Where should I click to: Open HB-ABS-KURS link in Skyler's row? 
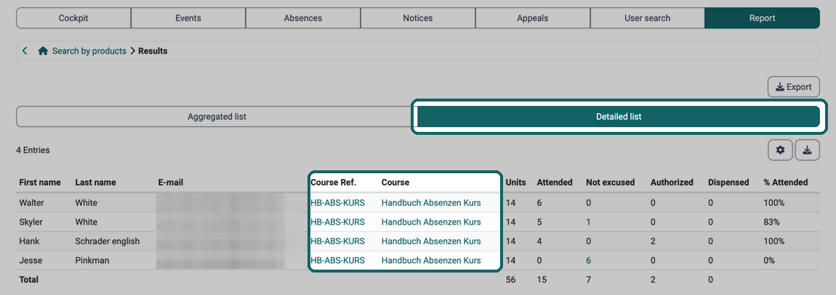pos(337,222)
